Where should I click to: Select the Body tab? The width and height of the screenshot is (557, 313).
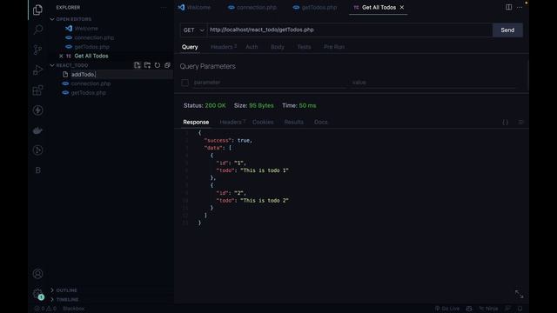tap(278, 47)
